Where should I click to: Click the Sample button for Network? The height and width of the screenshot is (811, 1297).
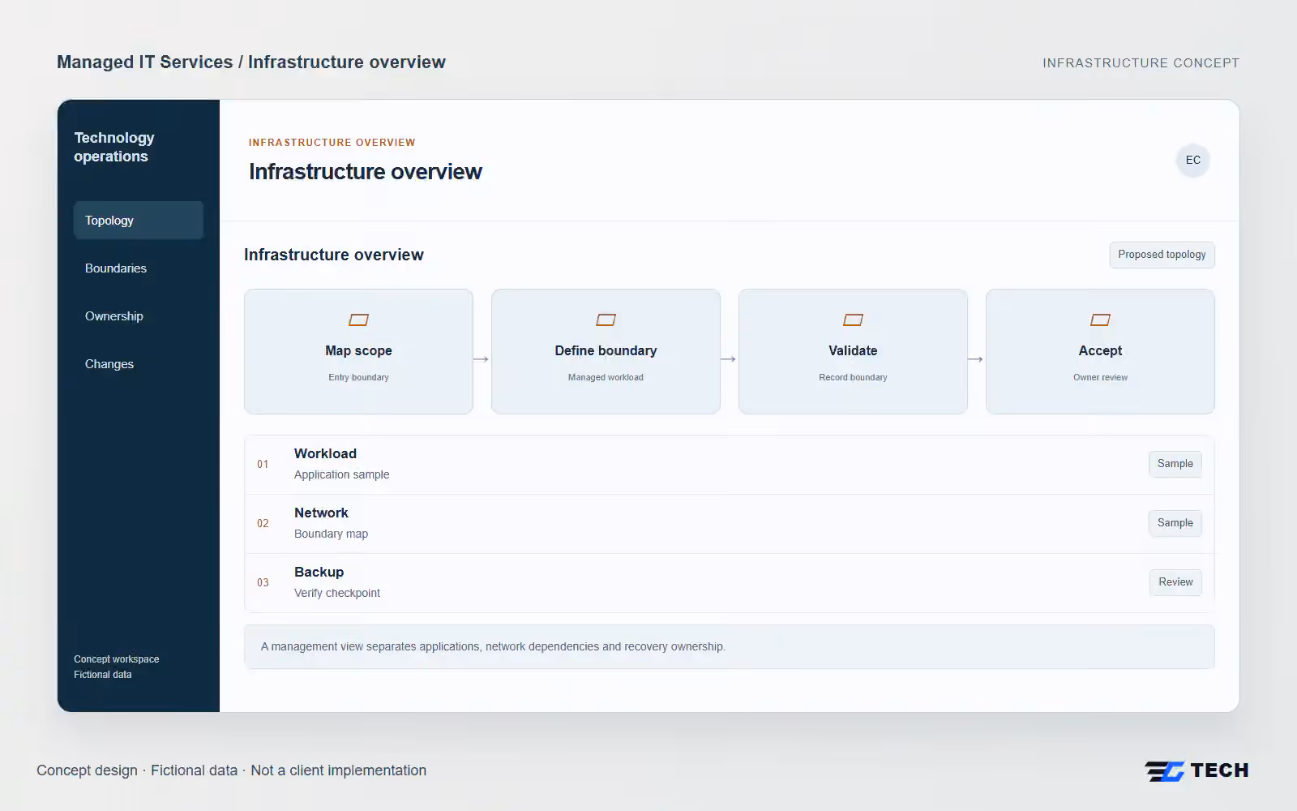click(1175, 523)
